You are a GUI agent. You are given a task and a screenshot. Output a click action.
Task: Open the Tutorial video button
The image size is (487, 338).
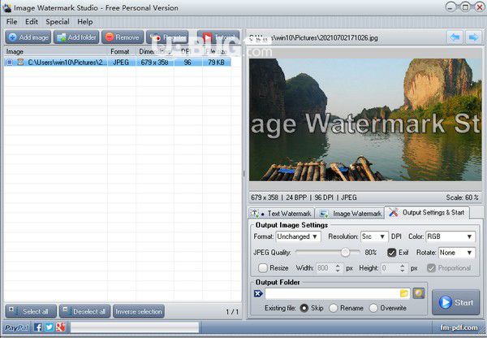[x=218, y=37]
